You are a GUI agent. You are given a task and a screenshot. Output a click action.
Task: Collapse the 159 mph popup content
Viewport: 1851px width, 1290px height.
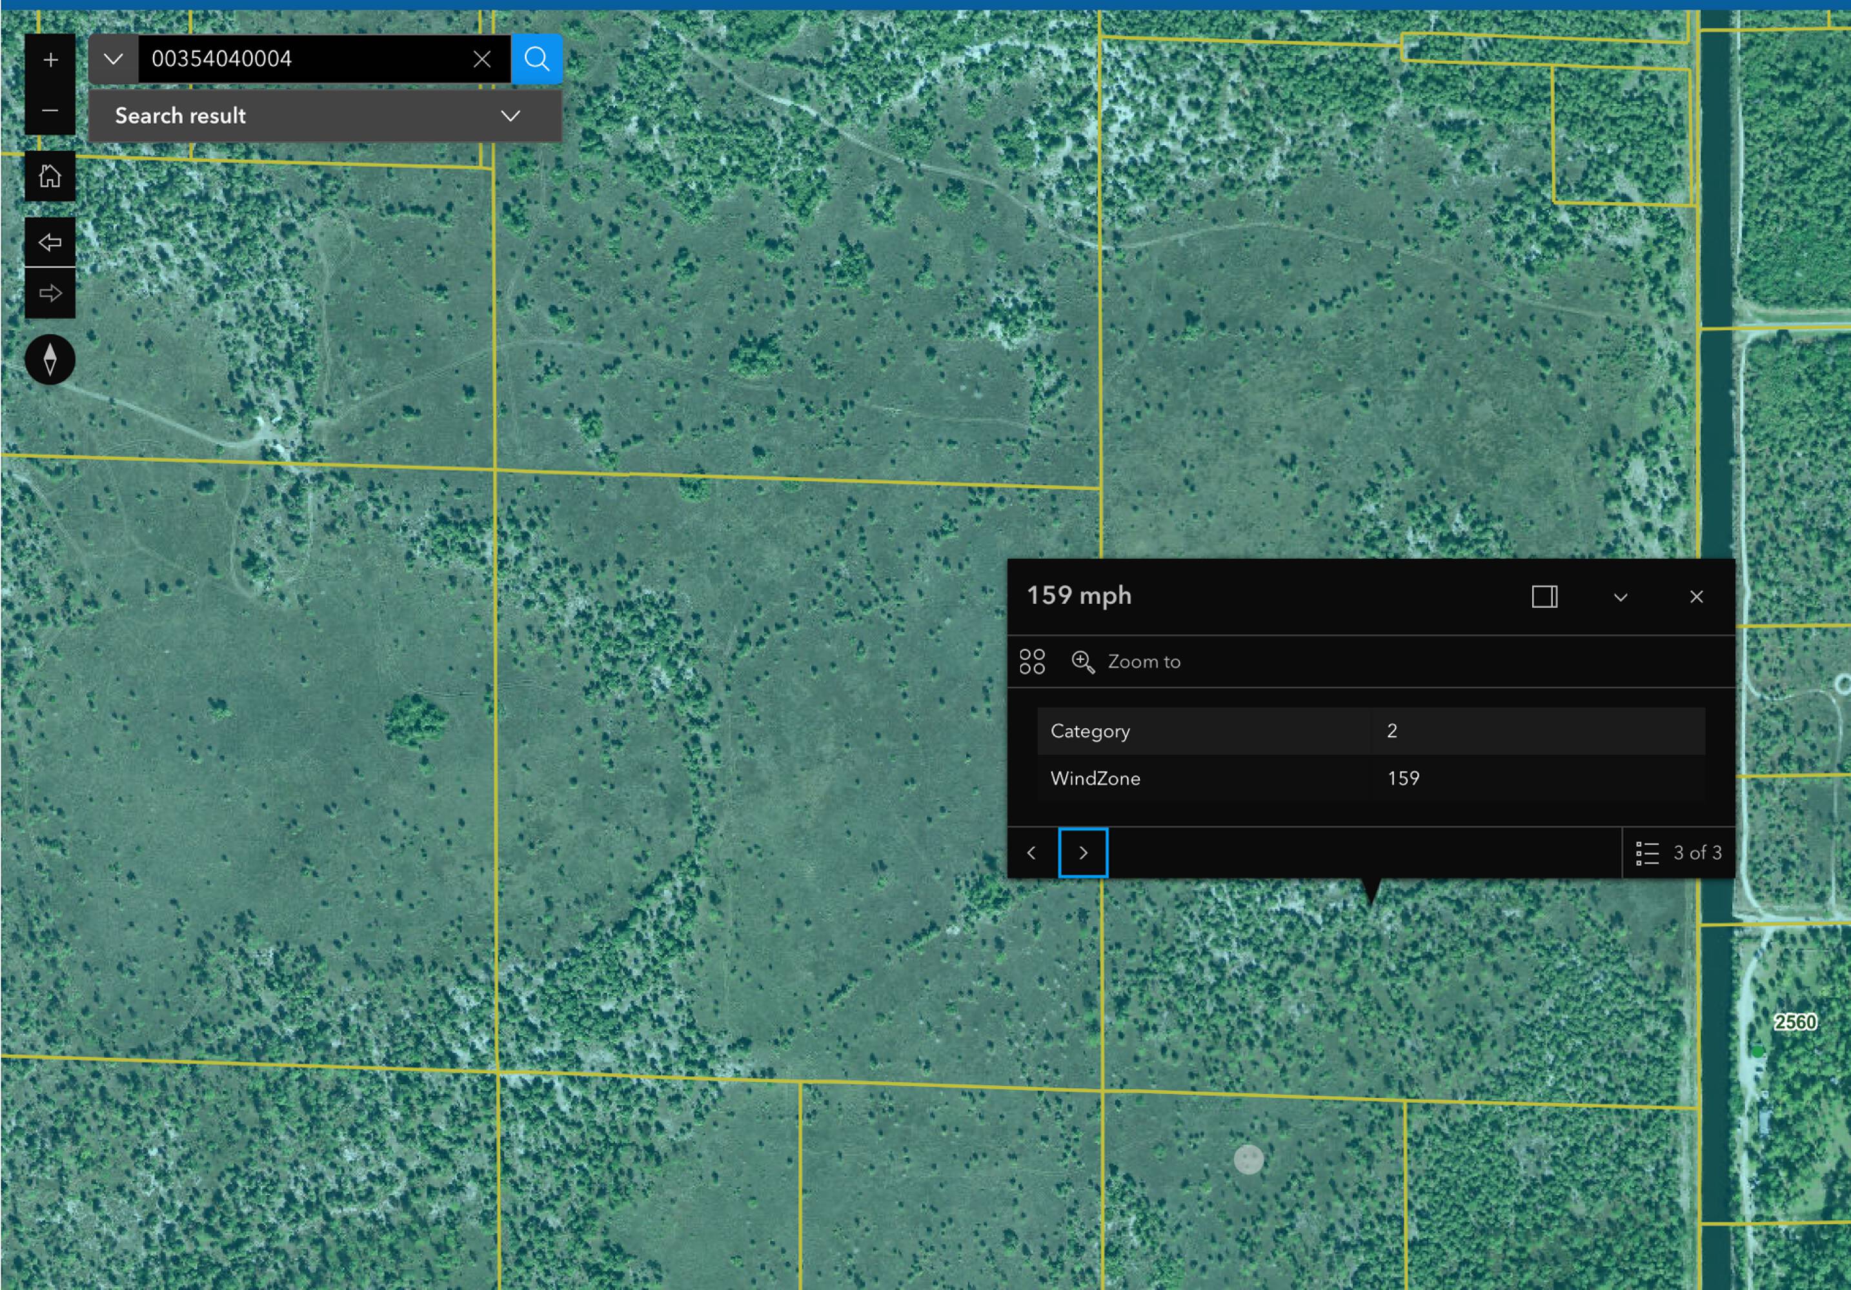click(1621, 597)
